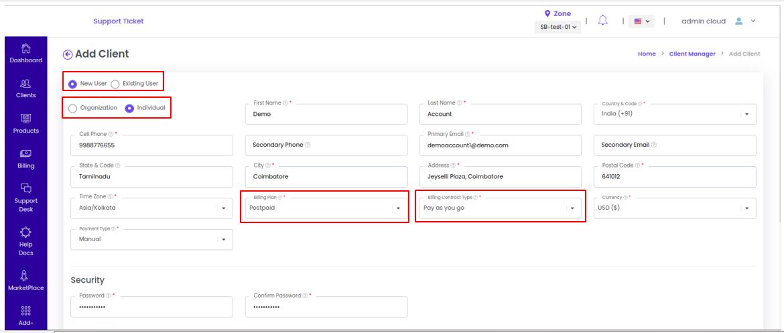Click the Cell Phone number field
This screenshot has width=784, height=333.
click(151, 145)
